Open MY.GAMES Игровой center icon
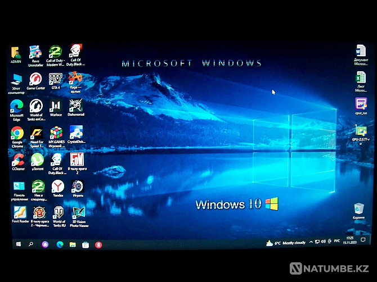 56,137
